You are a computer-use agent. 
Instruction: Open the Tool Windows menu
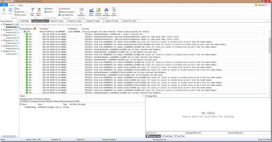[x=81, y=12]
